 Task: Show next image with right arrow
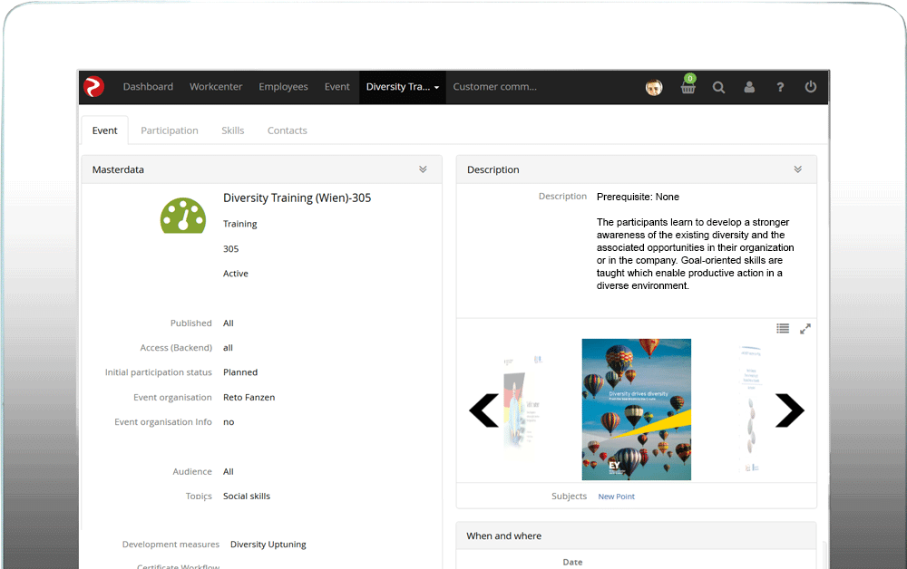click(x=790, y=410)
